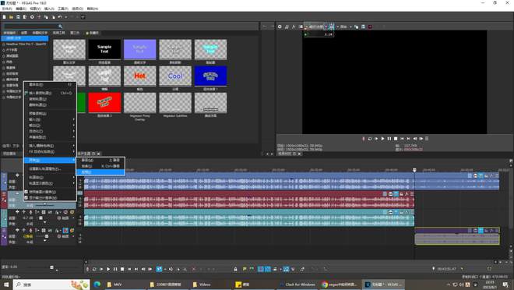Toggle the highlighted blue button on the fourth track header
The height and width of the screenshot is (290, 514).
65,231
